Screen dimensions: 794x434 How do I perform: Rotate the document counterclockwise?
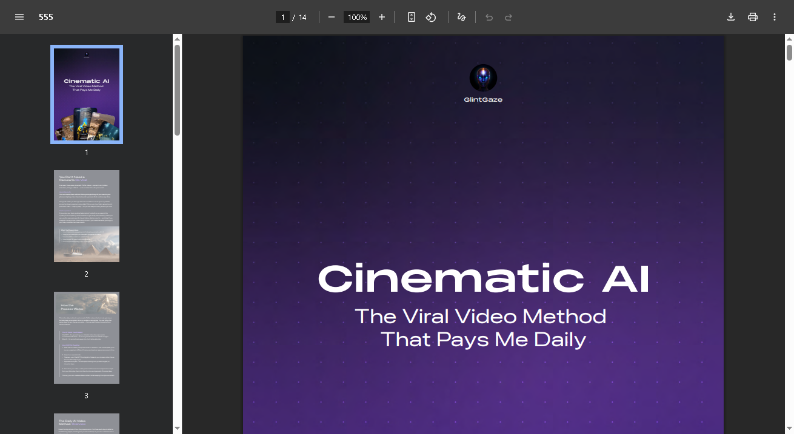(x=431, y=17)
